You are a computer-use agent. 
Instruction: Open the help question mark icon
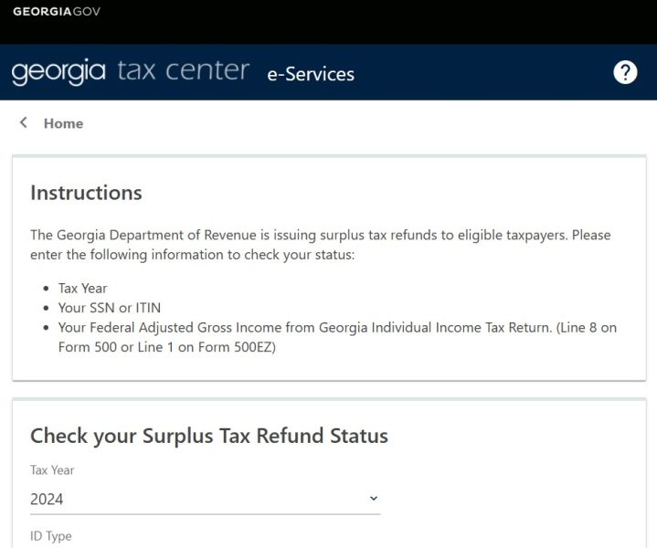coord(625,72)
